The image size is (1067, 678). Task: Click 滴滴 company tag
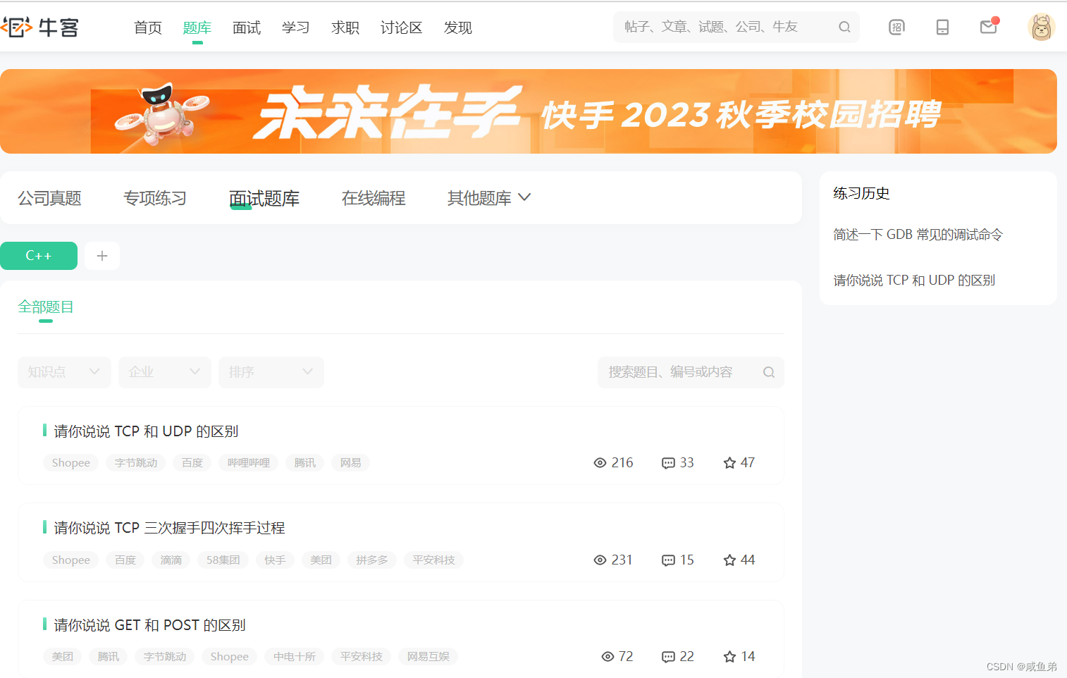point(171,560)
